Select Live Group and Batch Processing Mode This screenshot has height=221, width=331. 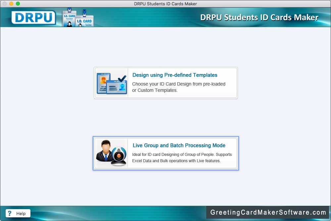click(x=166, y=153)
